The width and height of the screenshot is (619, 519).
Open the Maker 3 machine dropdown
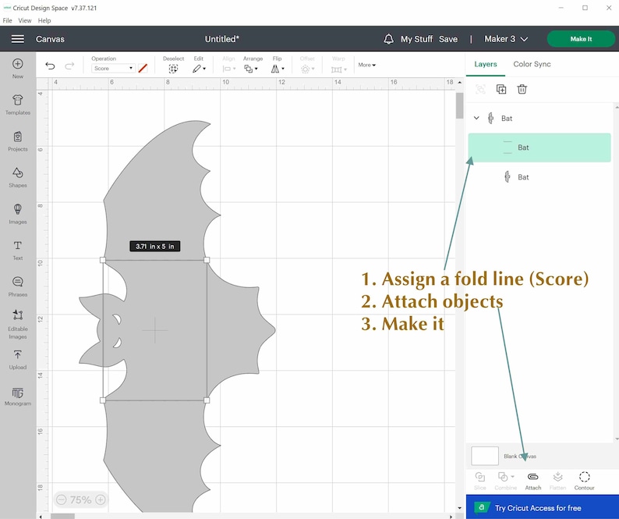(506, 39)
